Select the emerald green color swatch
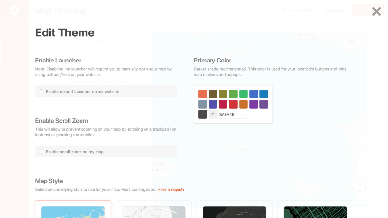 pyautogui.click(x=243, y=94)
